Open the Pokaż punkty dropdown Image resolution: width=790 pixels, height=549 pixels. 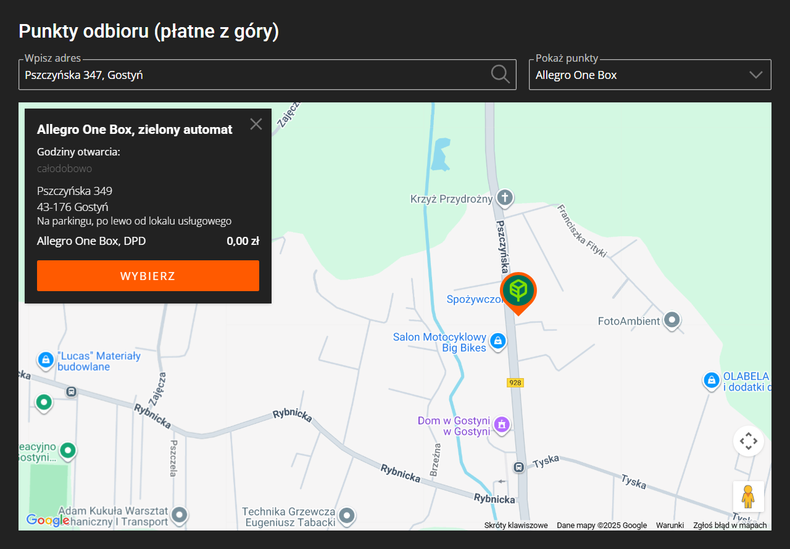(650, 75)
